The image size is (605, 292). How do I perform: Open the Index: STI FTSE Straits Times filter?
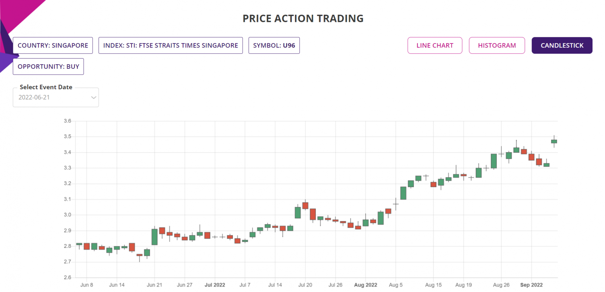tap(171, 45)
